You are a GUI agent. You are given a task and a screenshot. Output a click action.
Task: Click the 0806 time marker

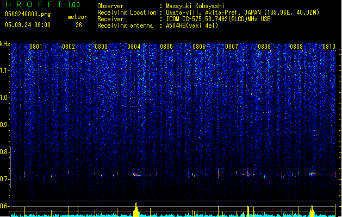pos(199,47)
